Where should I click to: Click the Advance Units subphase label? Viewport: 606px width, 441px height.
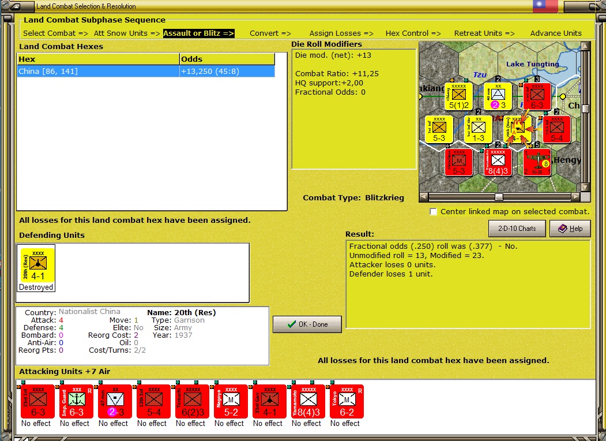(556, 33)
